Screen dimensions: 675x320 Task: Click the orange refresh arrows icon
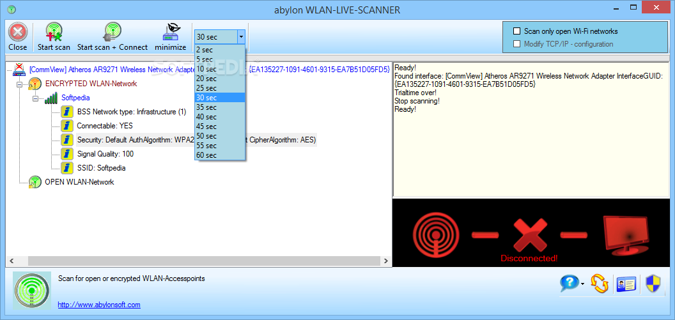point(599,284)
